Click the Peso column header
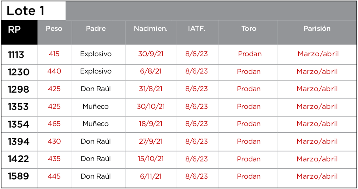Viewport: 358px width, 189px height. 54,29
